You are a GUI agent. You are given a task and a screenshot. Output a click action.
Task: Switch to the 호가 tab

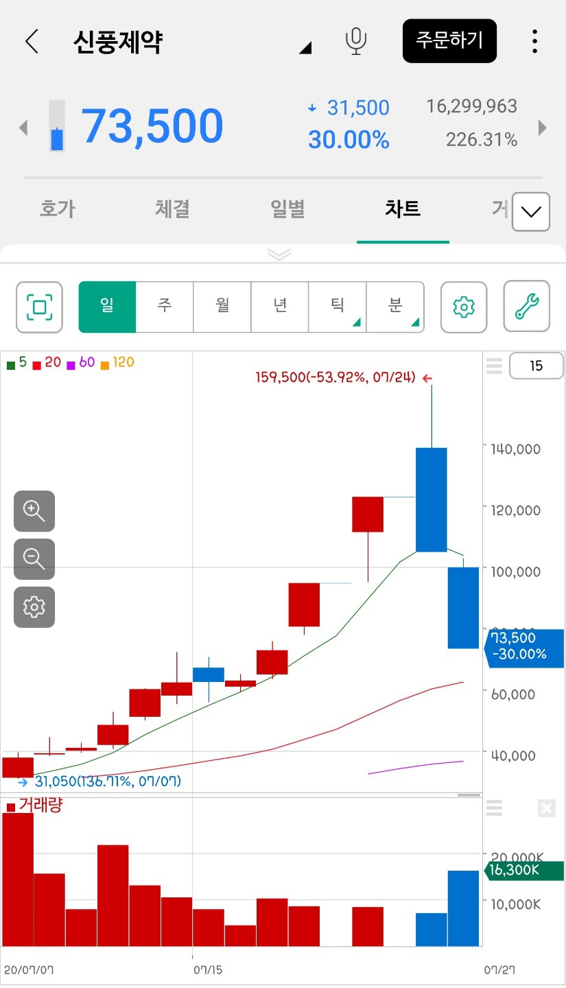coord(57,209)
